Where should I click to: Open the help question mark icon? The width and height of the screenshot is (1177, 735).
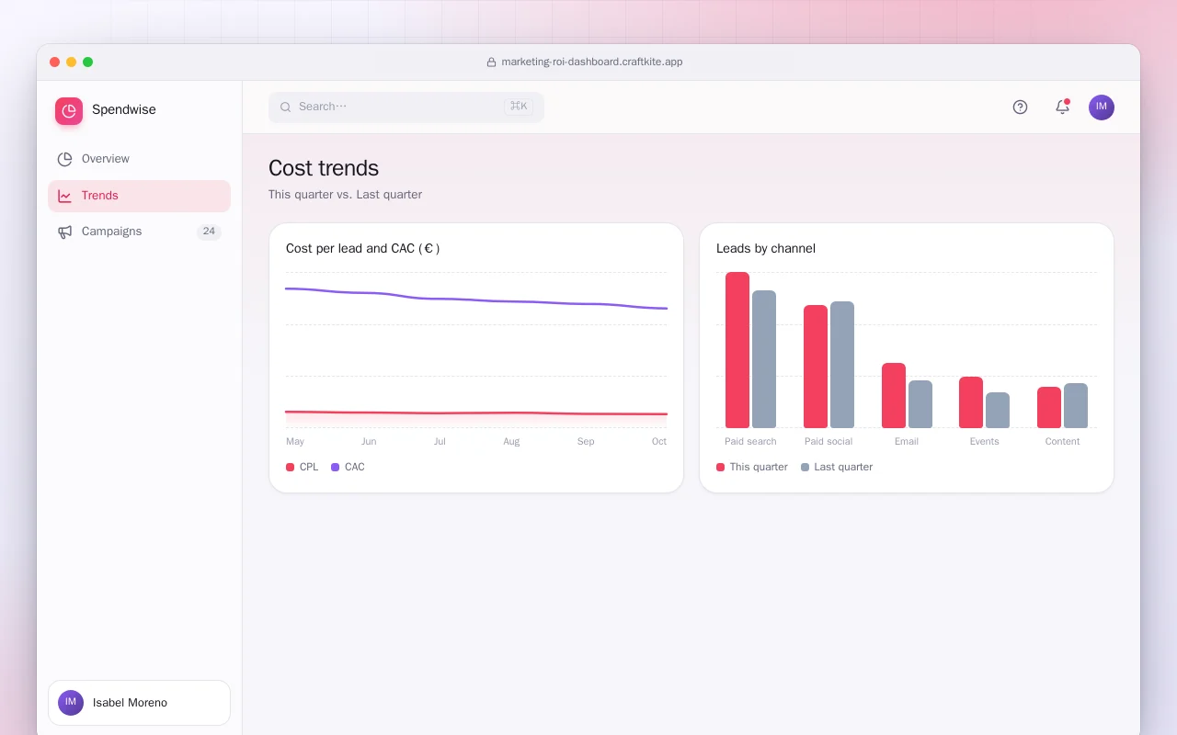1020,107
